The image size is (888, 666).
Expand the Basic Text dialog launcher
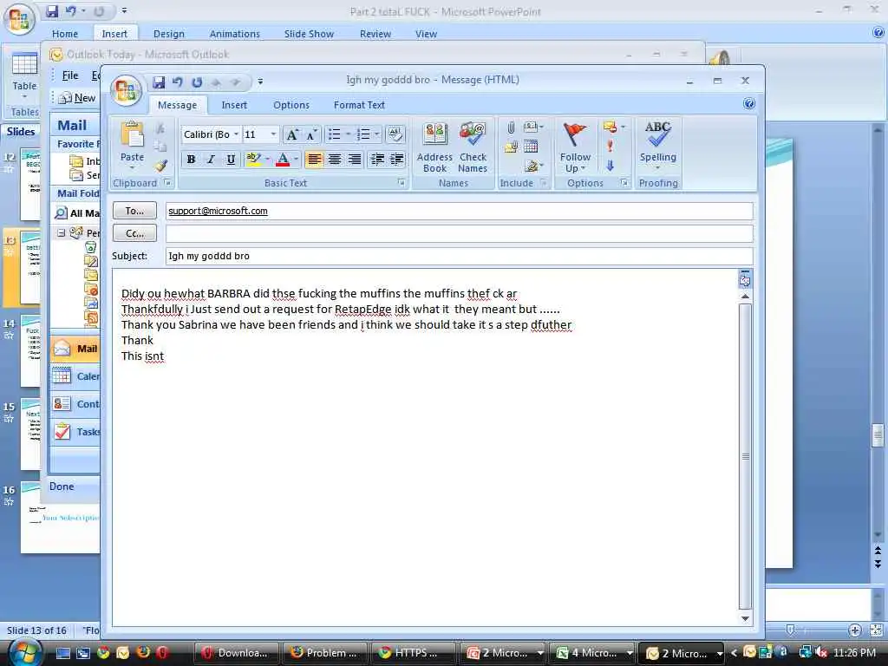click(x=401, y=182)
